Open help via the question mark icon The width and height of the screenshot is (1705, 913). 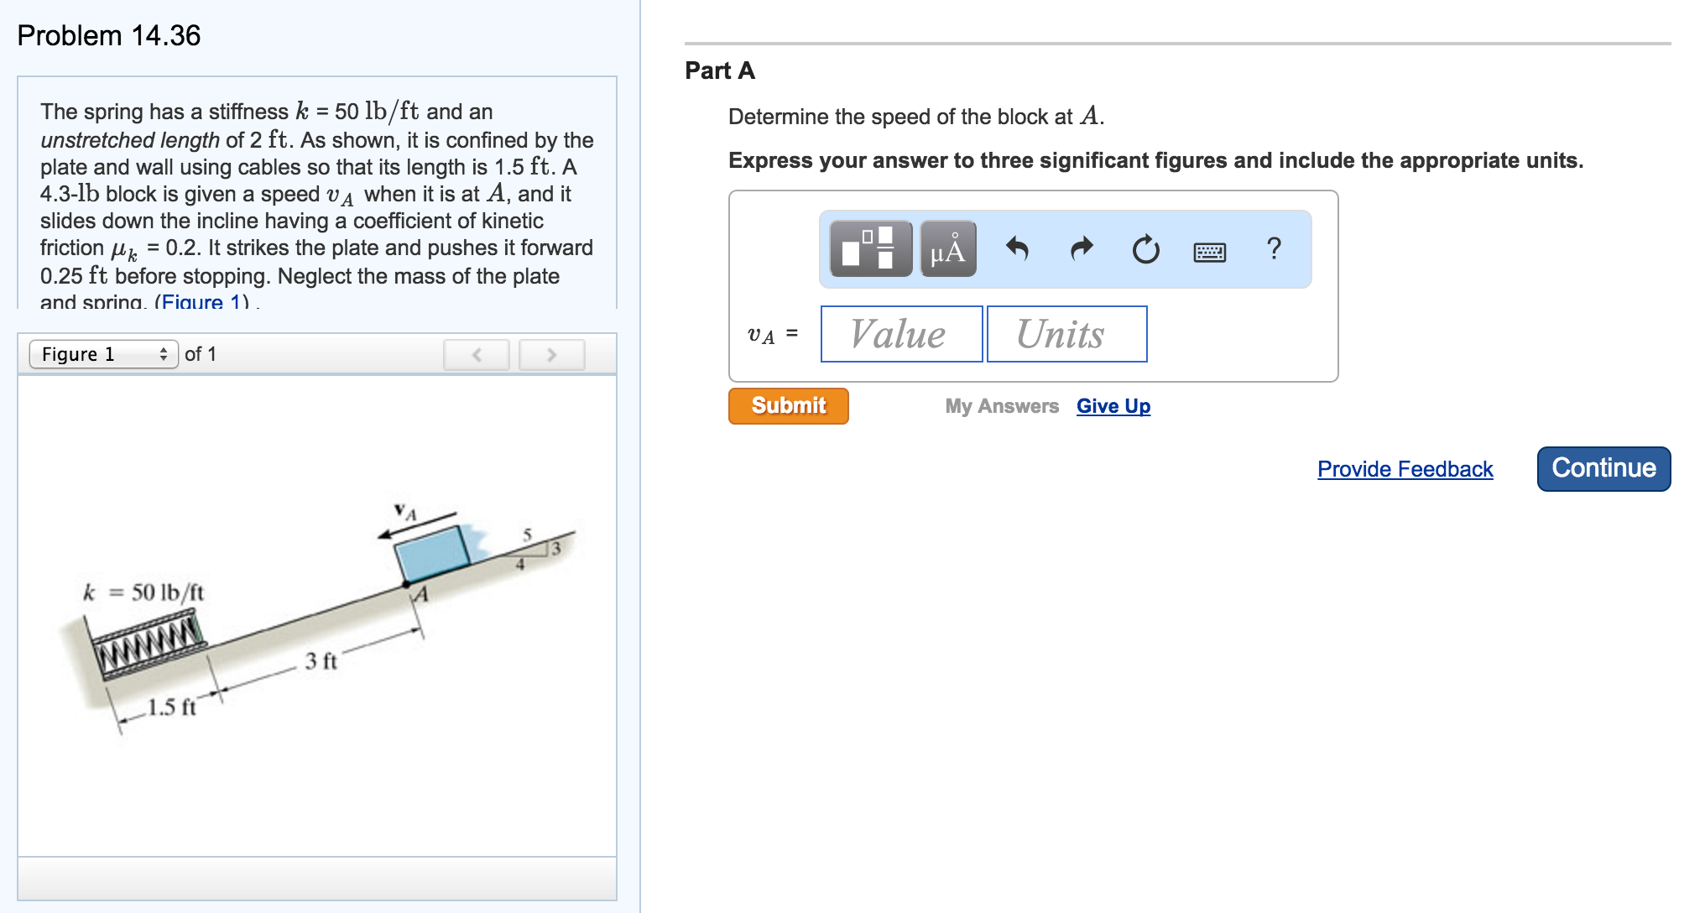[x=1273, y=249]
